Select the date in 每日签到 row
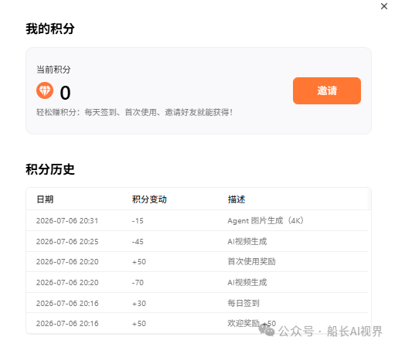The height and width of the screenshot is (347, 395). tap(67, 304)
